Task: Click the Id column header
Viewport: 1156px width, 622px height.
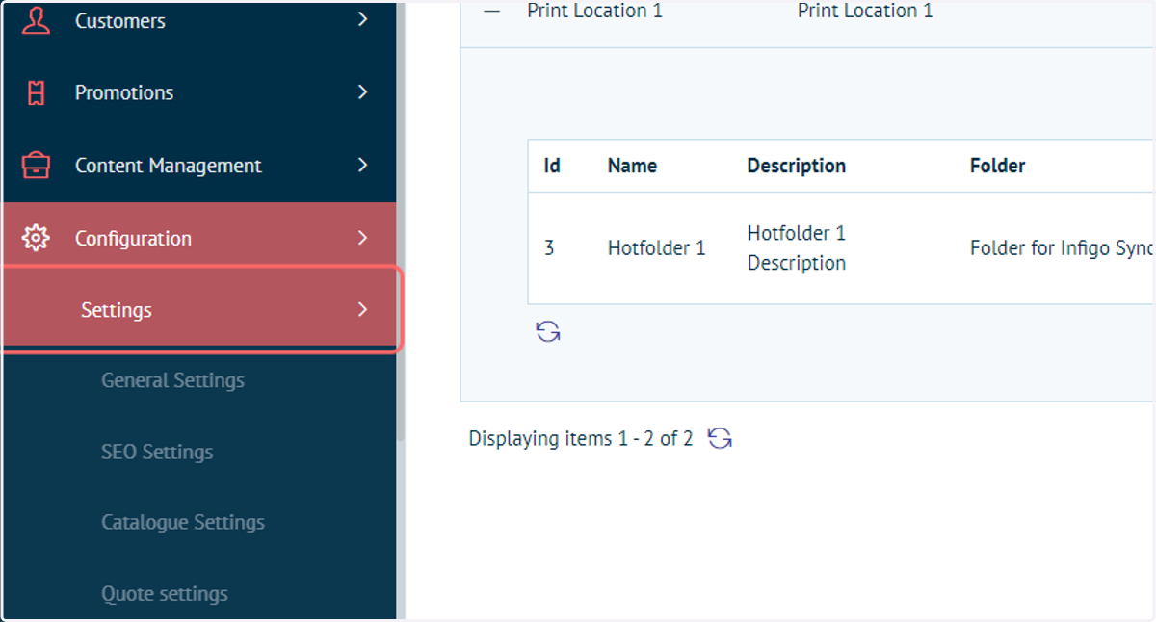Action: click(x=552, y=166)
